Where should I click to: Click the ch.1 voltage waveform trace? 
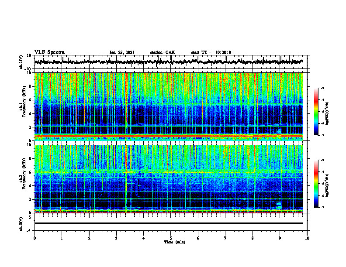point(168,62)
